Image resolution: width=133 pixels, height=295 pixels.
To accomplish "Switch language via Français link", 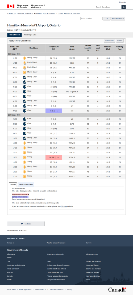I will pyautogui.click(x=122, y=2).
